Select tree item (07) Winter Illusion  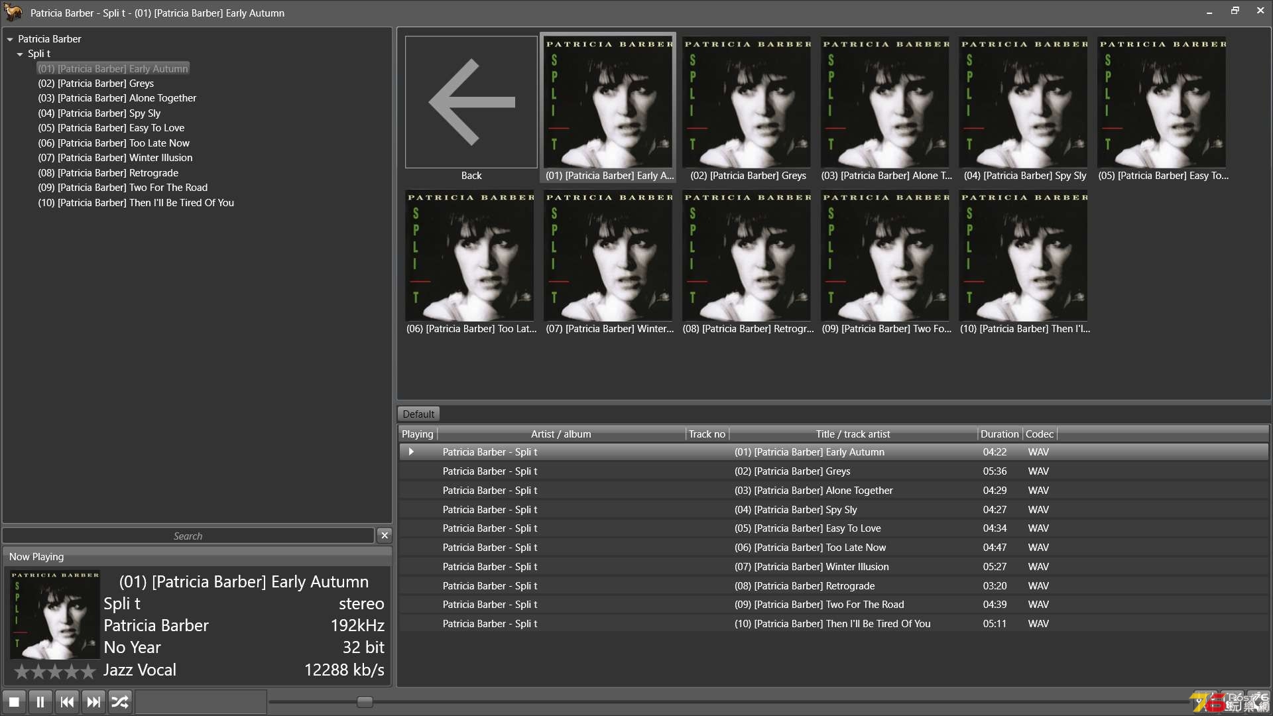click(115, 158)
